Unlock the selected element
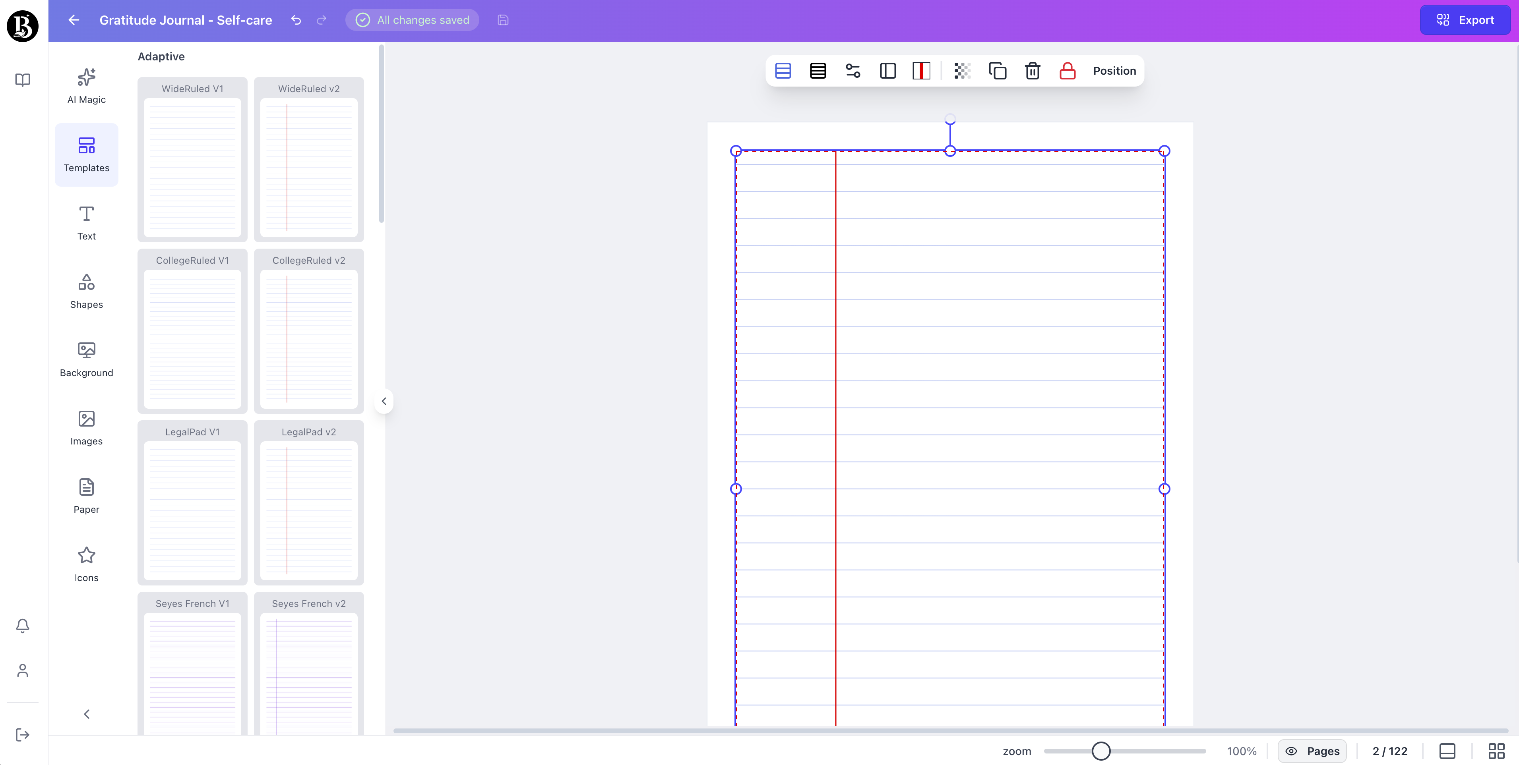 click(x=1067, y=71)
